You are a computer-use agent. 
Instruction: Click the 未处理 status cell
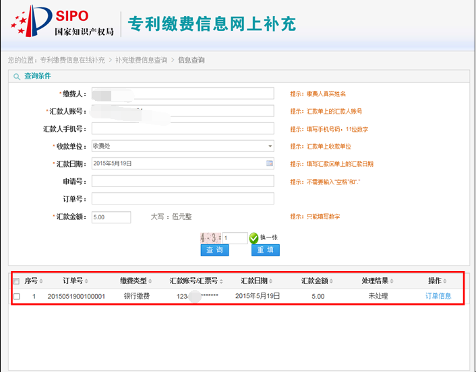tap(378, 296)
